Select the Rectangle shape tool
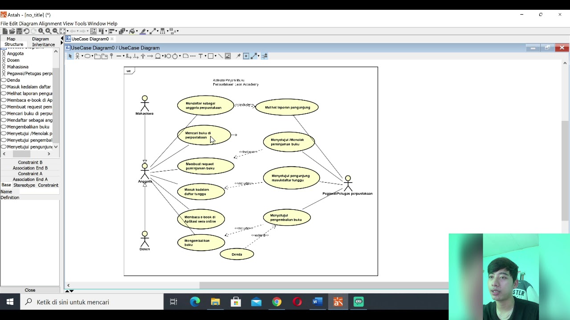Image resolution: width=570 pixels, height=320 pixels. [210, 56]
